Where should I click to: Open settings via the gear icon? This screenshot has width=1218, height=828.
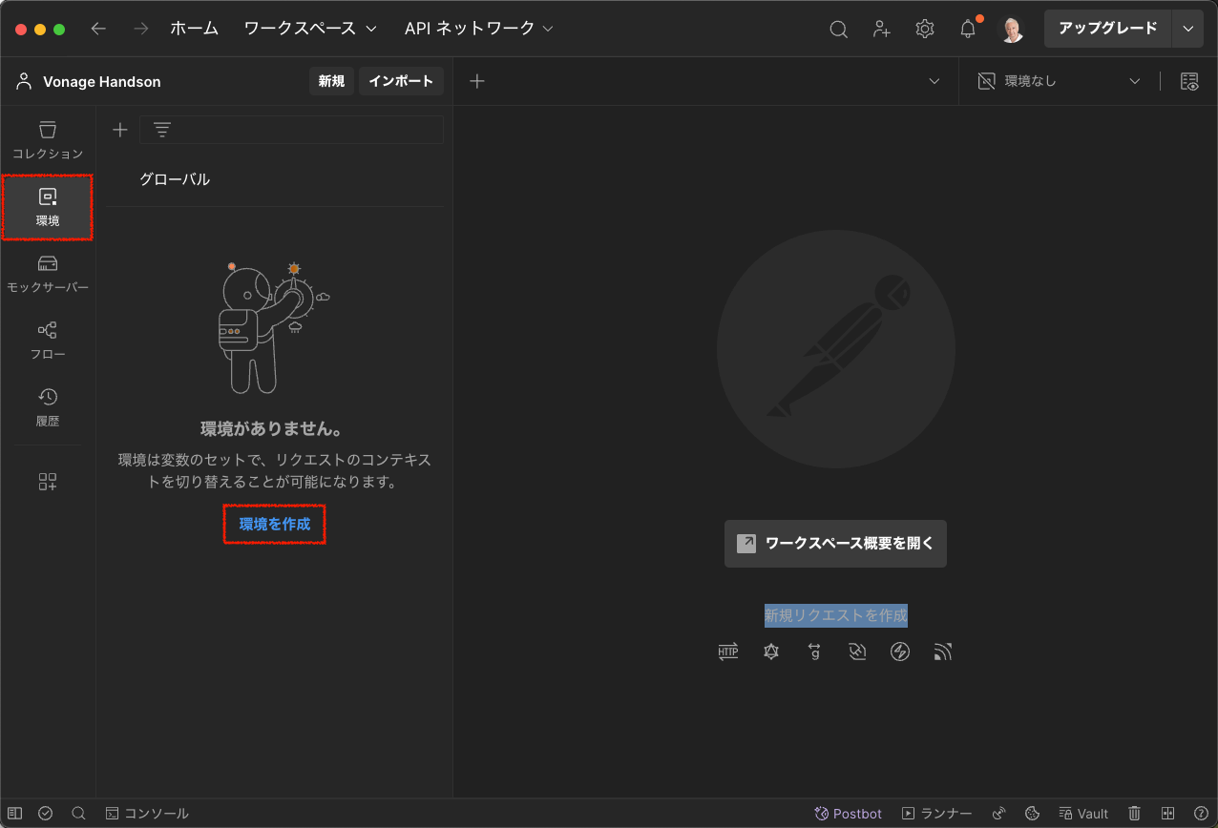[925, 29]
